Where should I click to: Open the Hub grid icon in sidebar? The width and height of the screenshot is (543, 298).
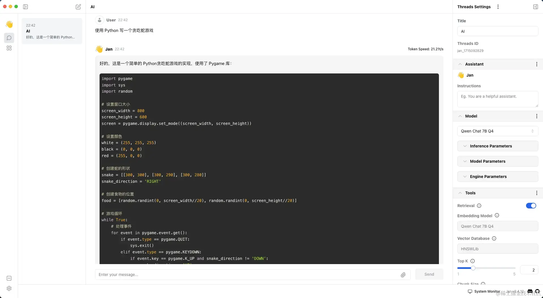point(9,48)
